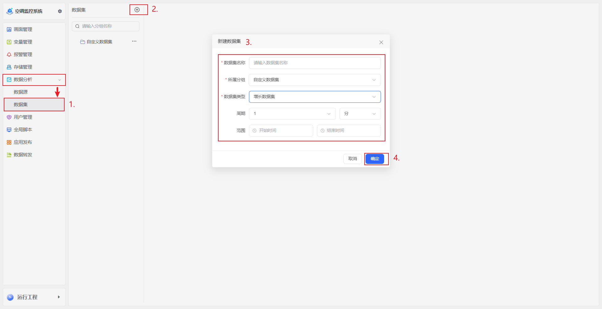Screen dimensions: 602x309
Task: Click the settings gear next to 空调监控系统
Action: (60, 11)
